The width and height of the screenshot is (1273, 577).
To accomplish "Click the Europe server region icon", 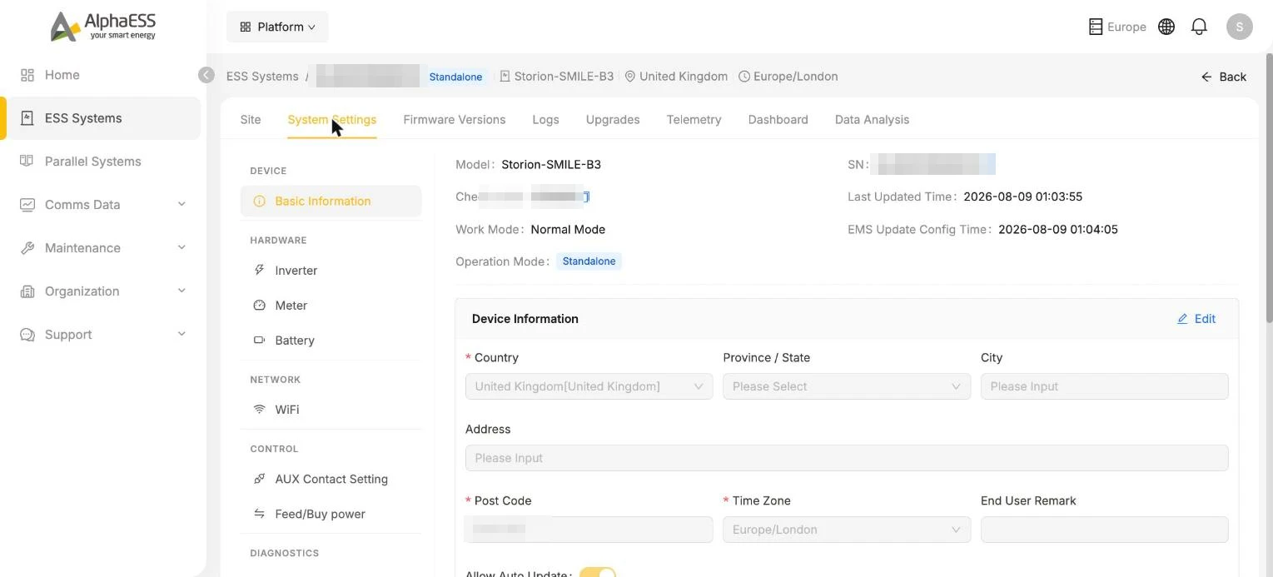I will pyautogui.click(x=1096, y=27).
